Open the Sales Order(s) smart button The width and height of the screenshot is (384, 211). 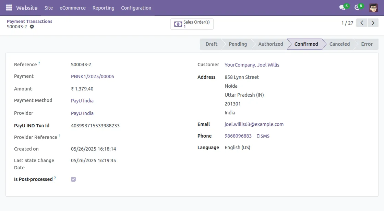tap(192, 24)
